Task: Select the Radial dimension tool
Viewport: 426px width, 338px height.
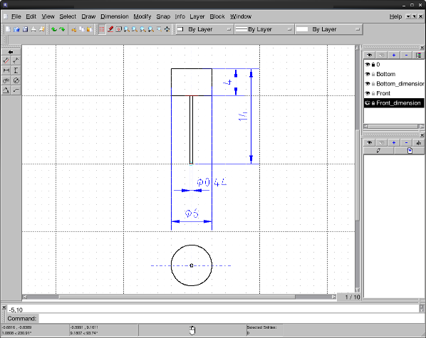Action: pyautogui.click(x=6, y=80)
